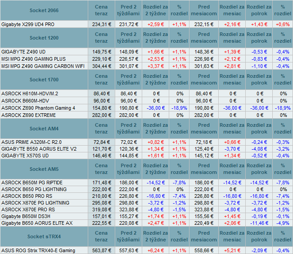Click the Socket AM4 section header
293x254 pixels.
(x=44, y=129)
